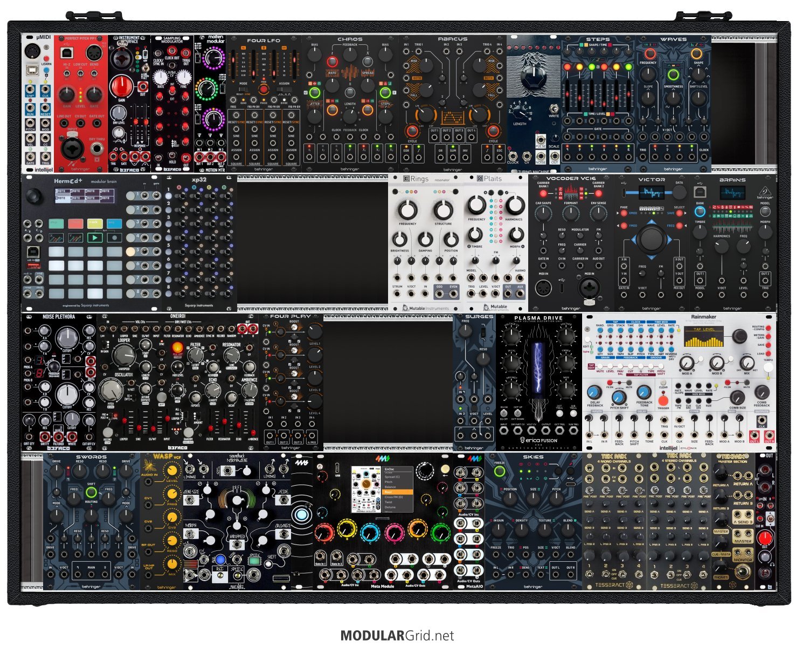Image resolution: width=795 pixels, height=647 pixels.
Task: Click the Brains oscilloscope display
Action: (x=732, y=193)
